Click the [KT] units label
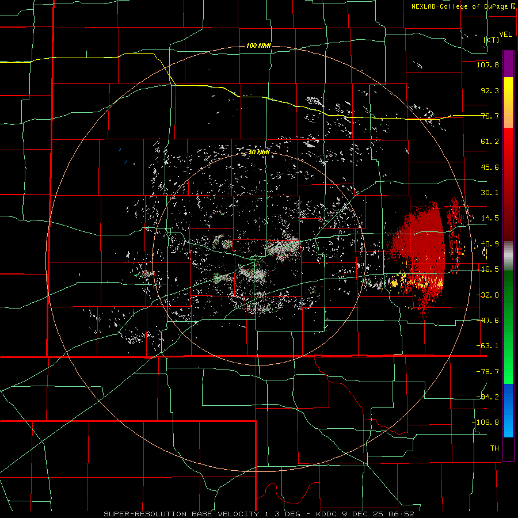Viewport: 518px width, 518px height. 492,40
